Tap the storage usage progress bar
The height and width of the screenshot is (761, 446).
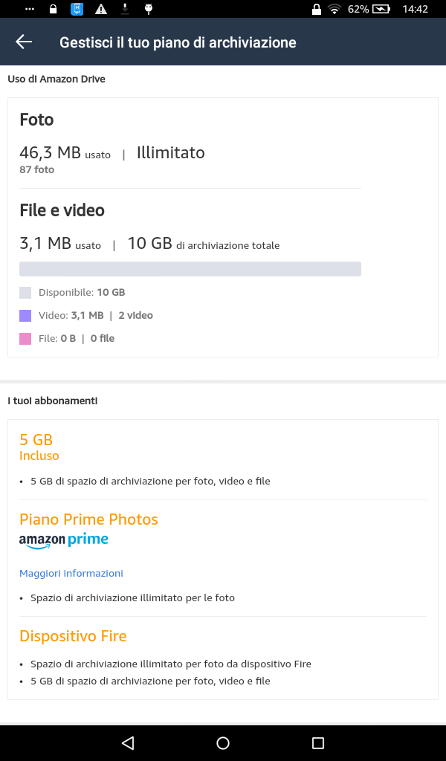[x=190, y=269]
